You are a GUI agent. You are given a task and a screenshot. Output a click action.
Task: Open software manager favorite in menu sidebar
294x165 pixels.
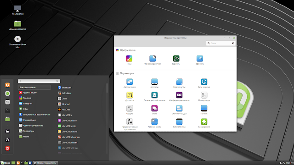7,93
